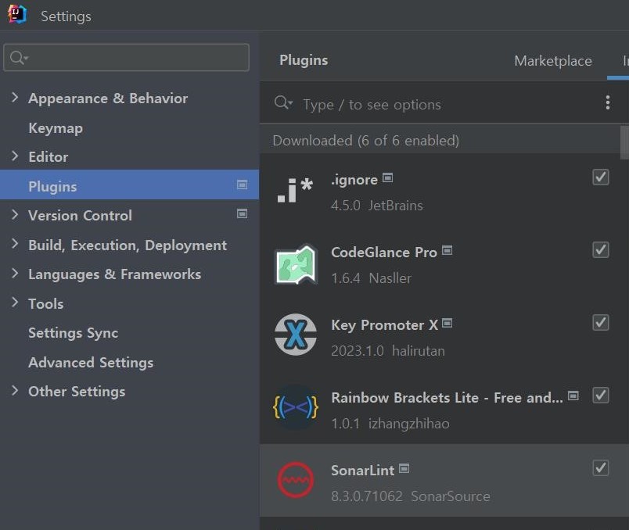Open the plugins three-dot options menu
Screen dimensions: 629x530
click(607, 103)
